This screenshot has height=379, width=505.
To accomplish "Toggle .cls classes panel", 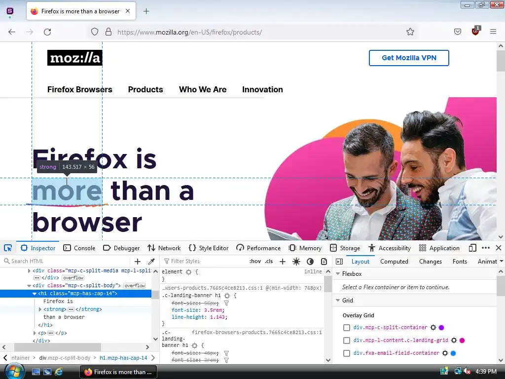I will click(x=269, y=262).
